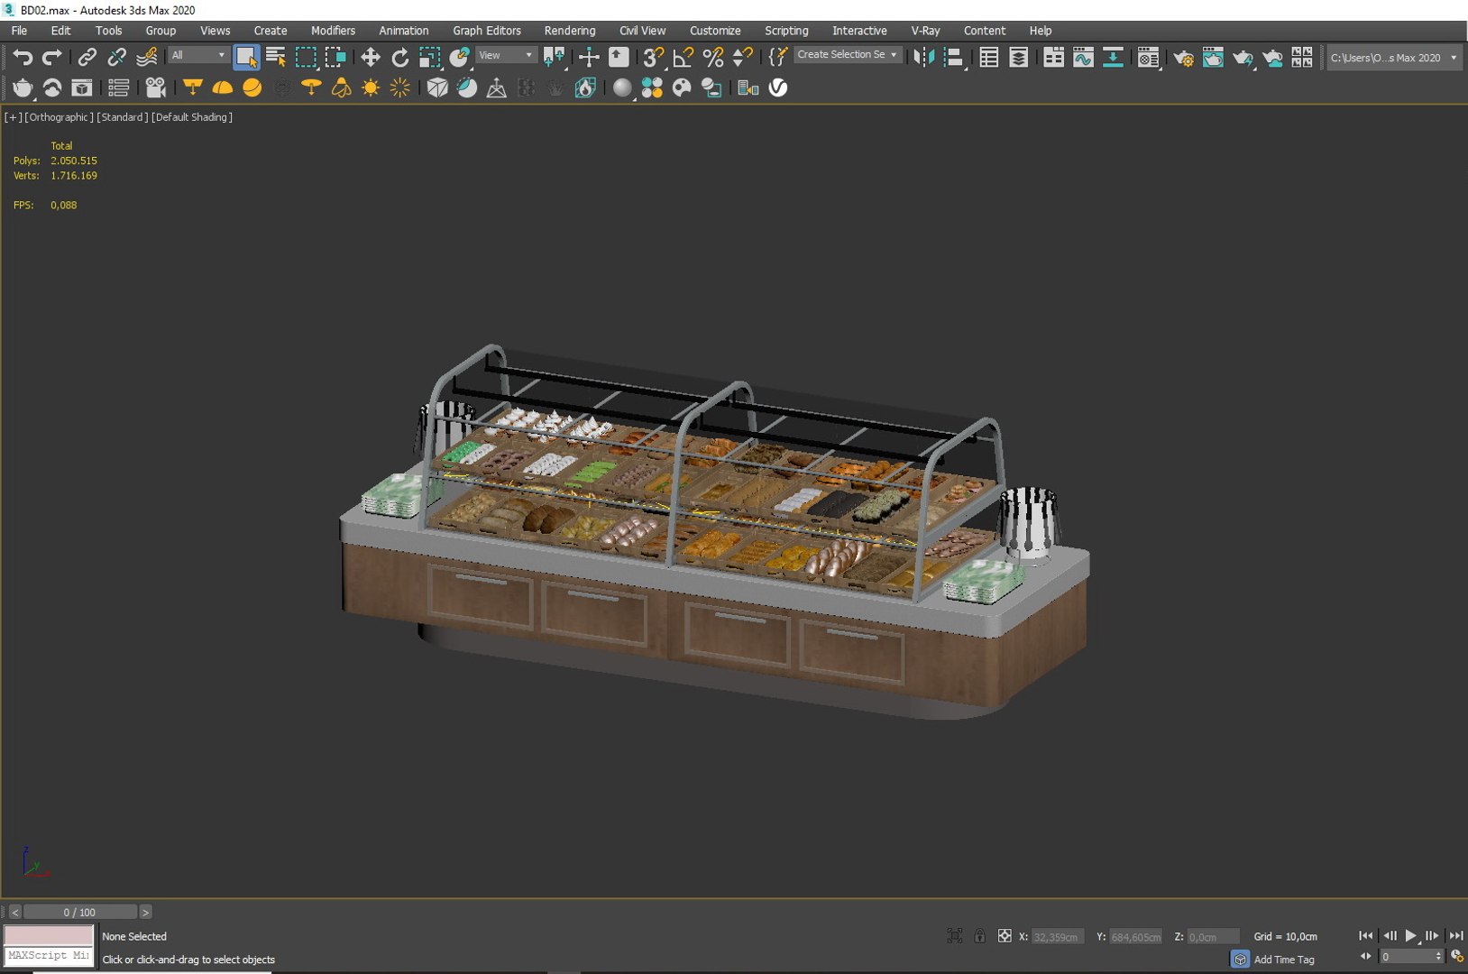Open the Modifiers menu
The width and height of the screenshot is (1468, 974).
coord(333,31)
